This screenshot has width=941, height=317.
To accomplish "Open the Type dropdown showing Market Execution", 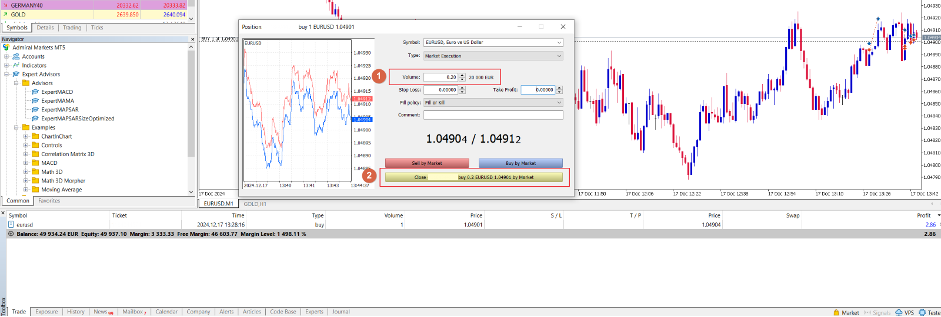I will tap(559, 56).
